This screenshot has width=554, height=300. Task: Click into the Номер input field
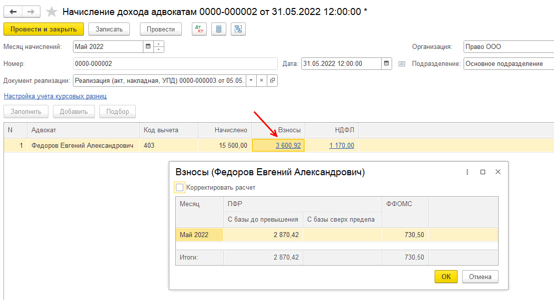(x=175, y=64)
